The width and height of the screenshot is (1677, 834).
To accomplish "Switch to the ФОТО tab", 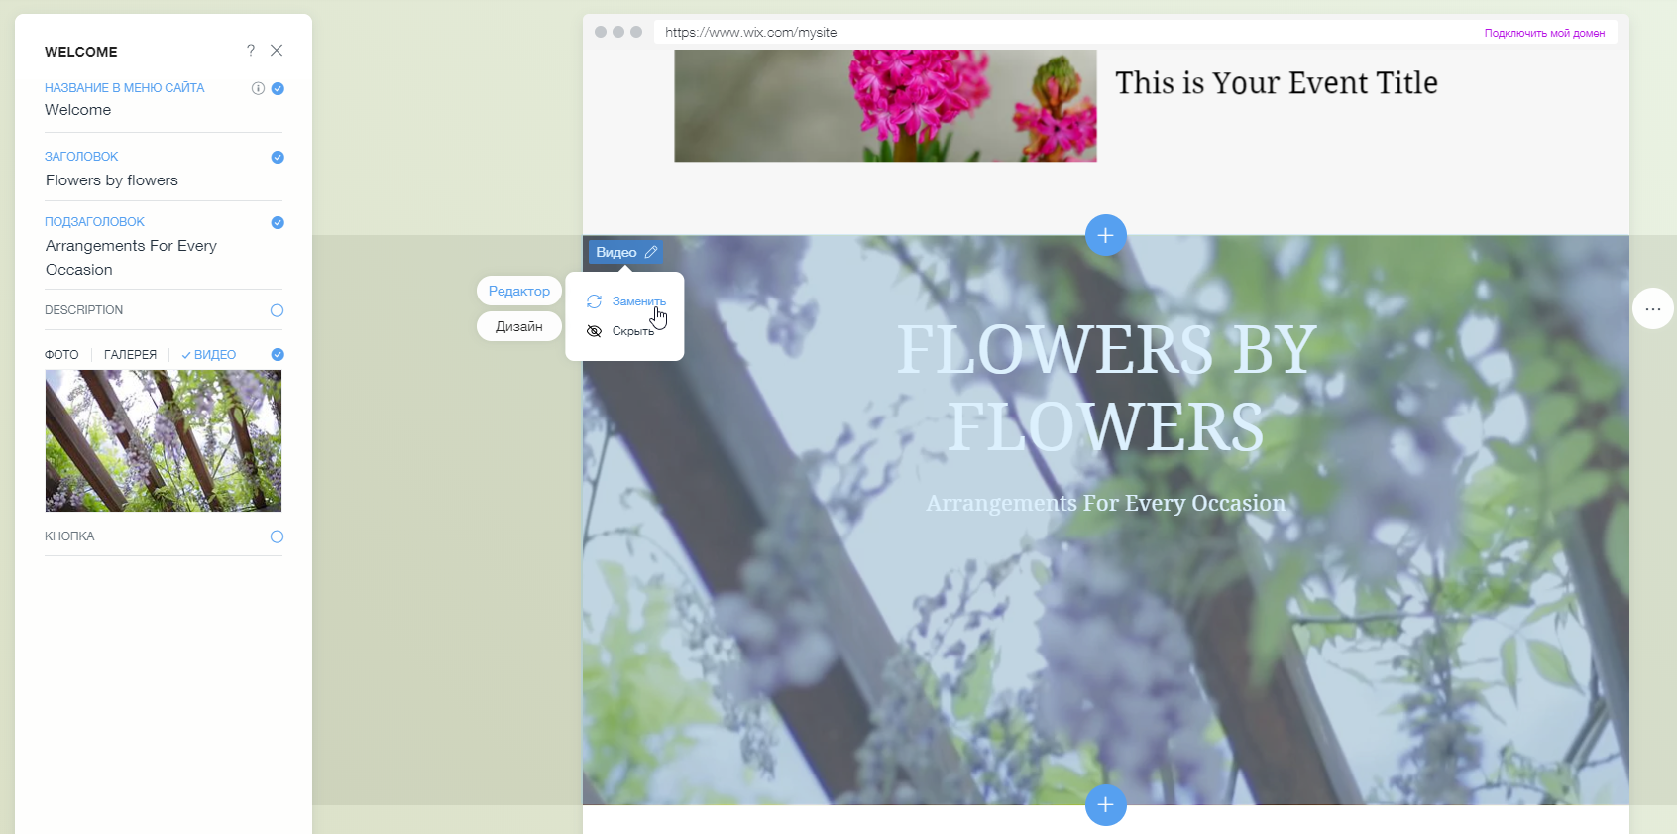I will (61, 355).
